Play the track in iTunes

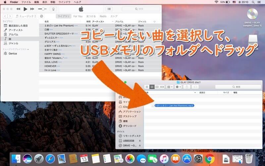(x=26, y=9)
